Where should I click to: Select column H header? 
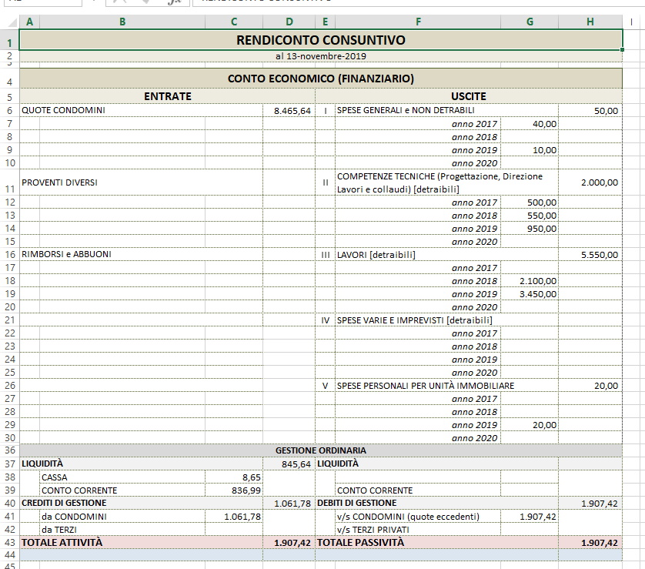pos(590,22)
